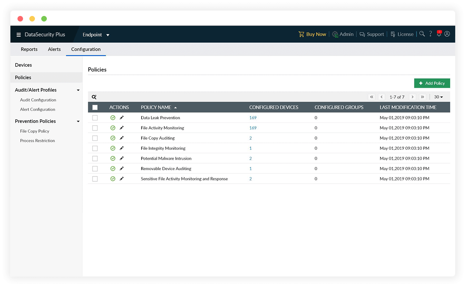This screenshot has height=284, width=466.
Task: Collapse the Audit/Alert Profiles section
Action: pyautogui.click(x=78, y=90)
